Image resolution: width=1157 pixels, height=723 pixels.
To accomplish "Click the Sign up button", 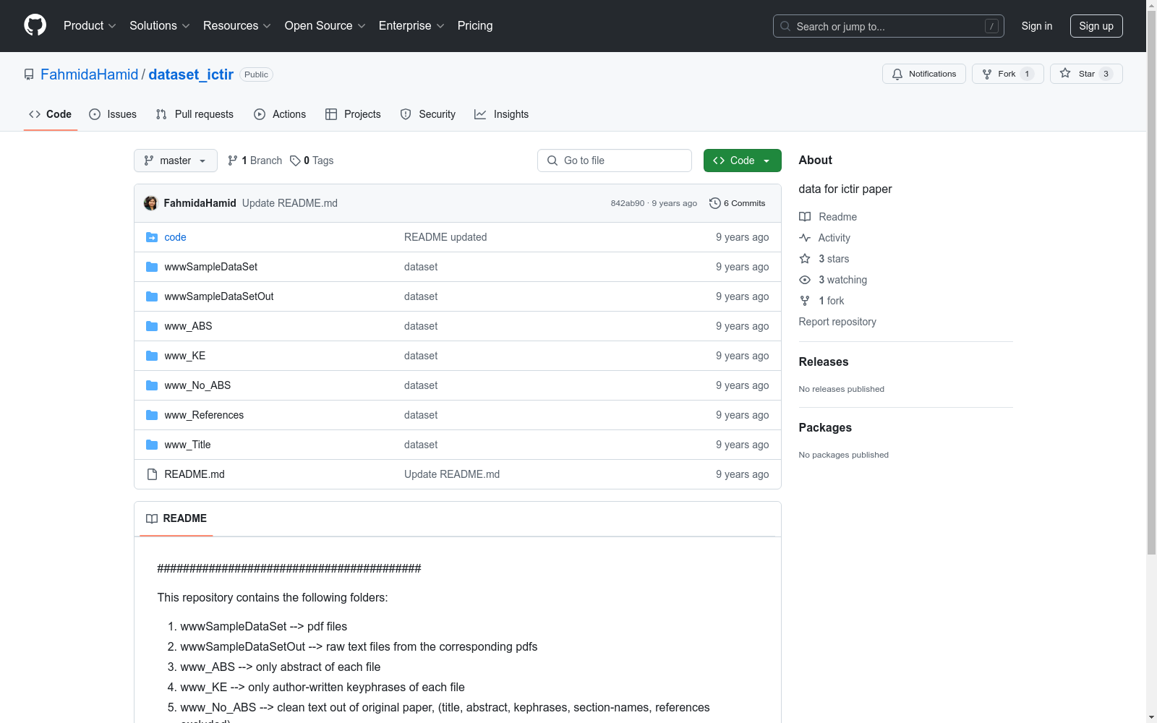I will click(x=1096, y=26).
